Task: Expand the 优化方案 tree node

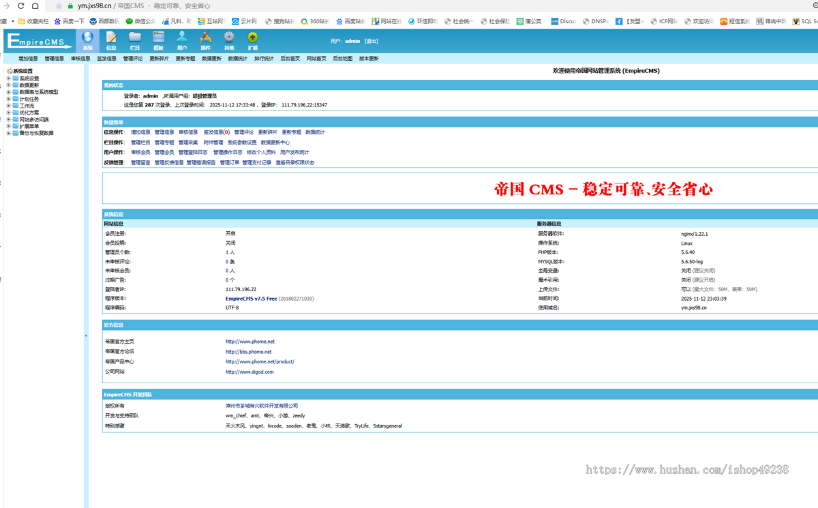Action: pyautogui.click(x=8, y=113)
